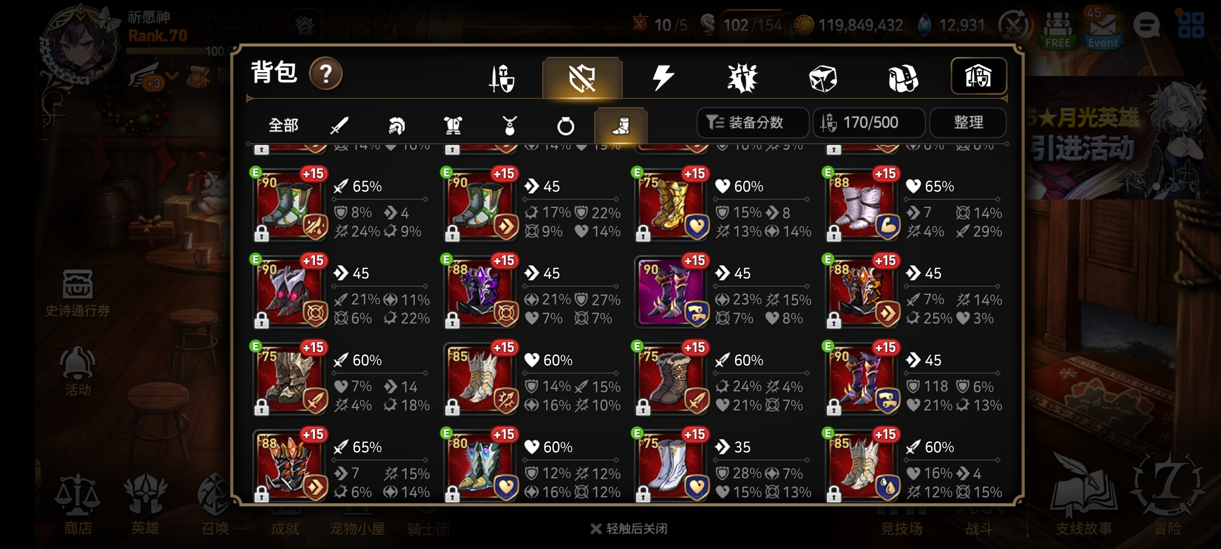The width and height of the screenshot is (1221, 549).
Task: Select the purple-background level 90 boots thumbnail
Action: pyautogui.click(x=672, y=291)
